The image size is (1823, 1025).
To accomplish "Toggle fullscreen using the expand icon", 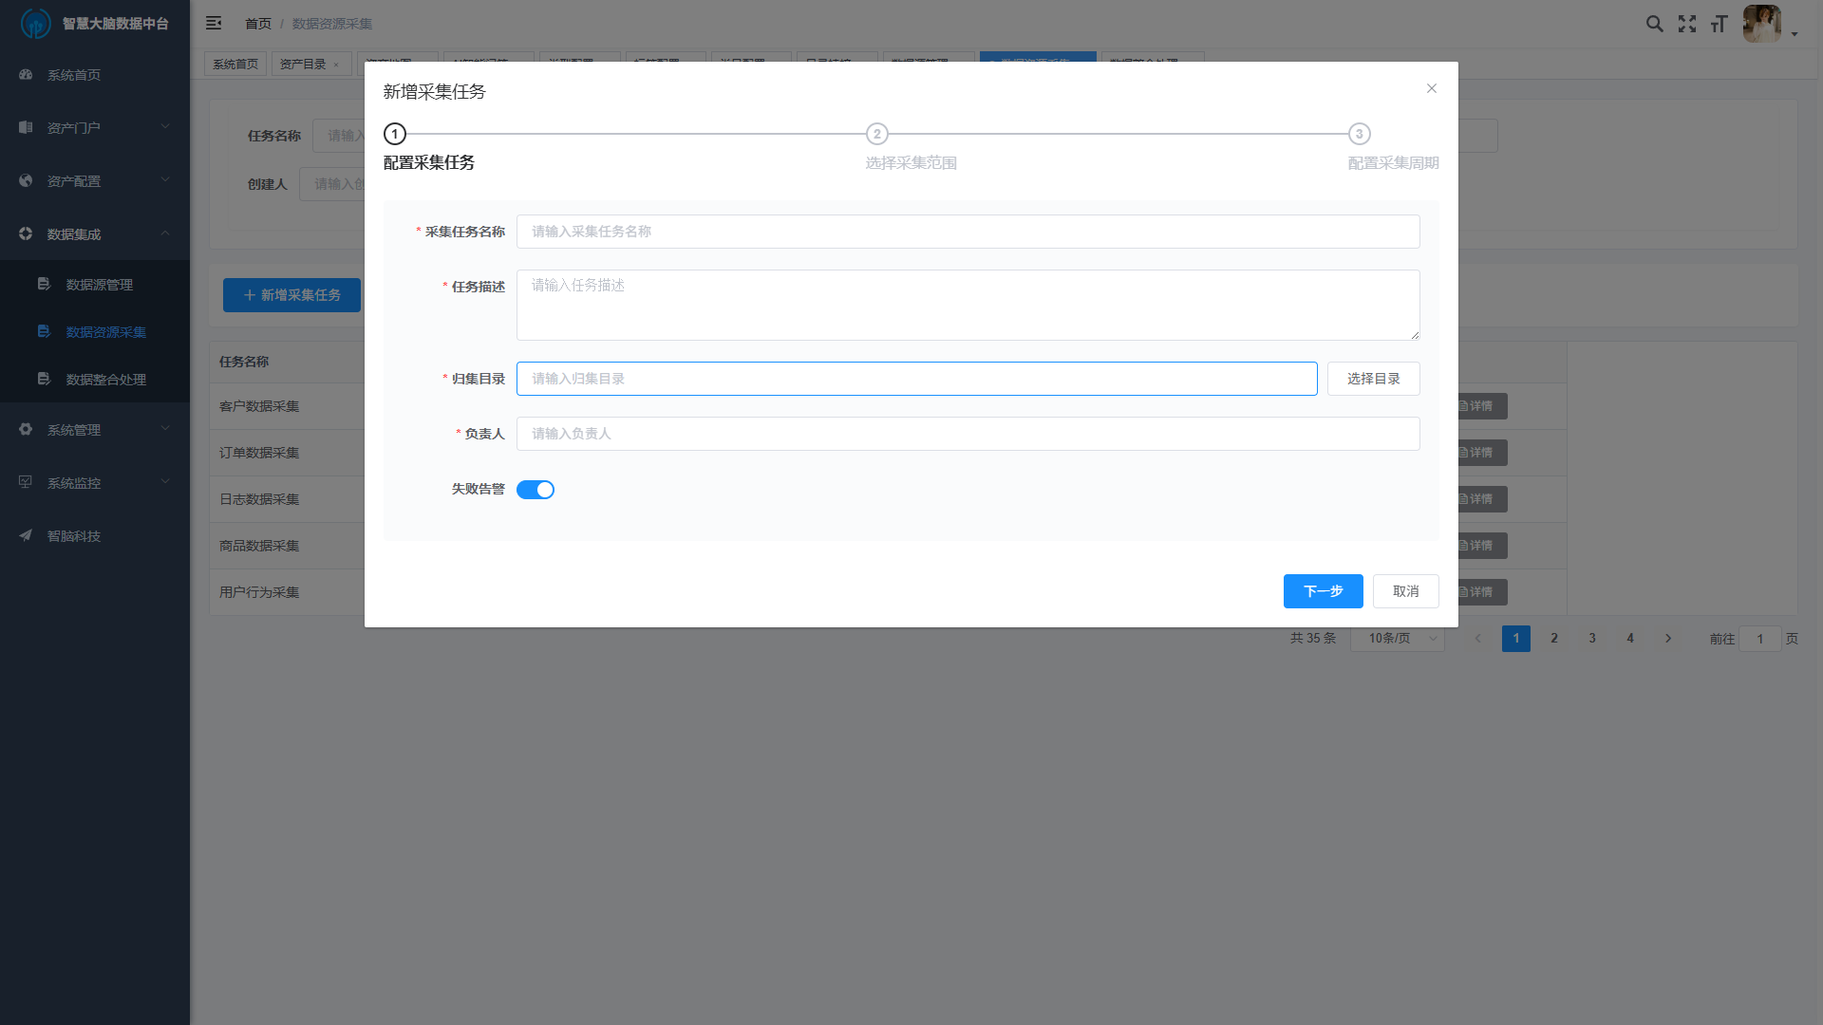I will [1686, 24].
